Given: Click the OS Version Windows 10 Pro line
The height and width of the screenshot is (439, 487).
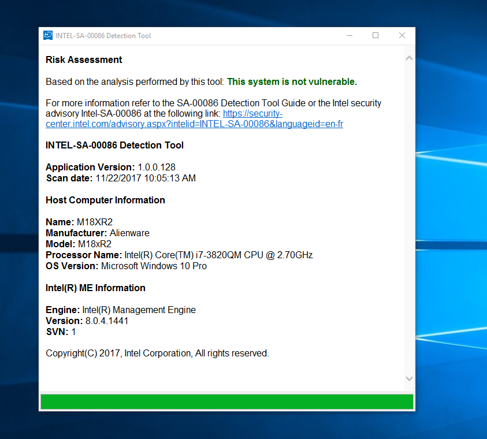Looking at the screenshot, I should (126, 266).
